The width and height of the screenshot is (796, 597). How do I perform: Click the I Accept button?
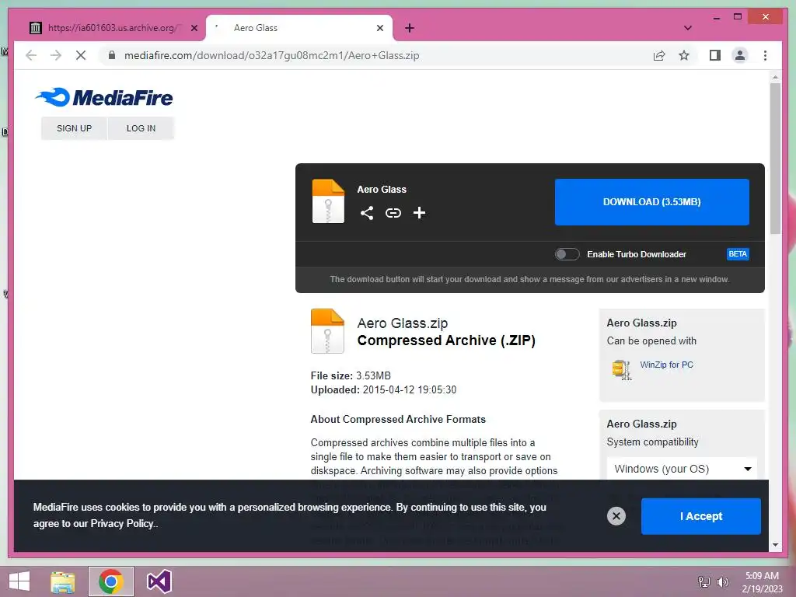(x=701, y=516)
